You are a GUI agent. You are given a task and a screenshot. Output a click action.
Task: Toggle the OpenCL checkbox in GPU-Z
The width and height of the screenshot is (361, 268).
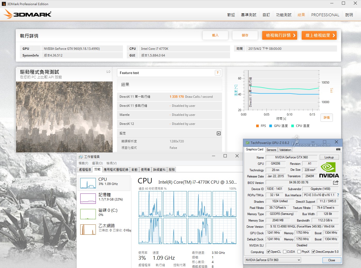(x=269, y=252)
